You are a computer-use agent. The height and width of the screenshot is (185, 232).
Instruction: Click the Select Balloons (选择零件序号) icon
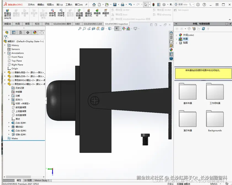click(x=61, y=13)
